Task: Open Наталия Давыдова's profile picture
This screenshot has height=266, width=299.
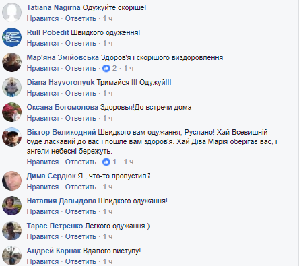Action: (x=12, y=205)
